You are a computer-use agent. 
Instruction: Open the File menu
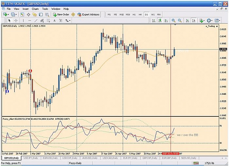pos(9,9)
